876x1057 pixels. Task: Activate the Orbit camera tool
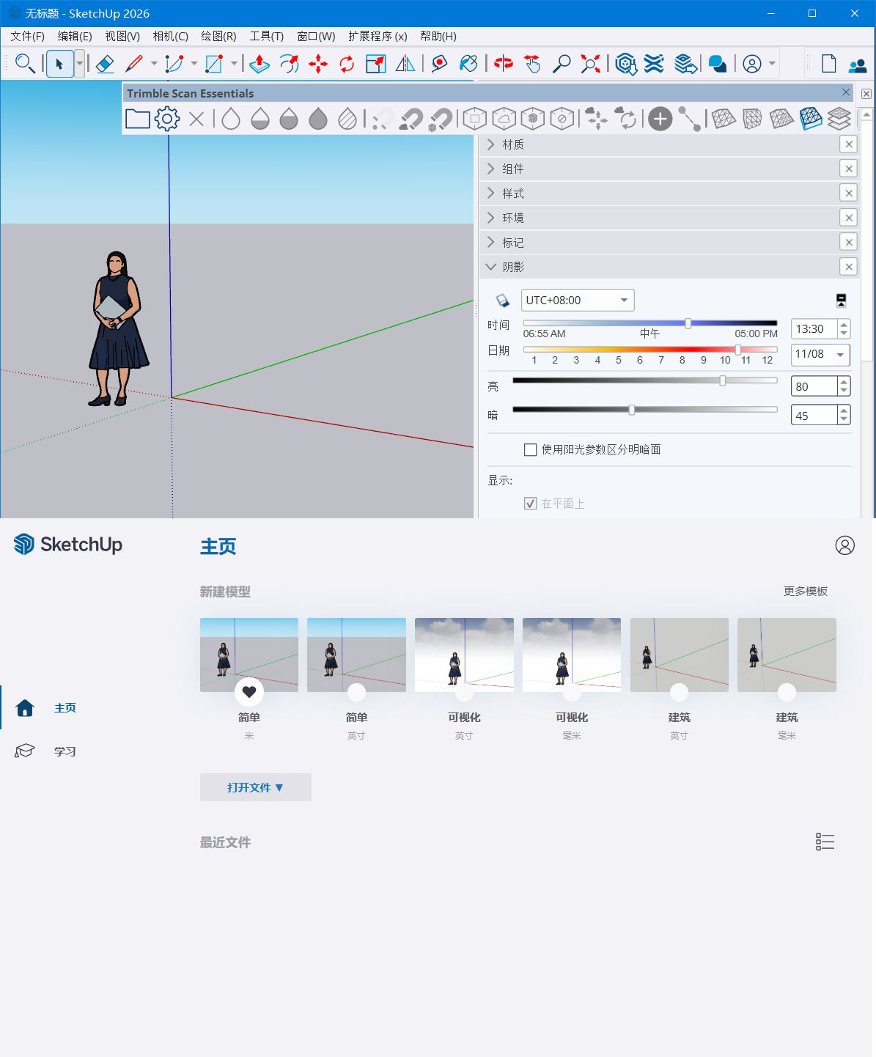(x=503, y=64)
